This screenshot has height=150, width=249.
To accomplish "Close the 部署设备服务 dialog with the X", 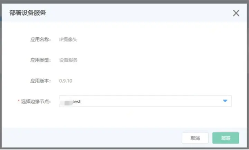I will coord(236,13).
